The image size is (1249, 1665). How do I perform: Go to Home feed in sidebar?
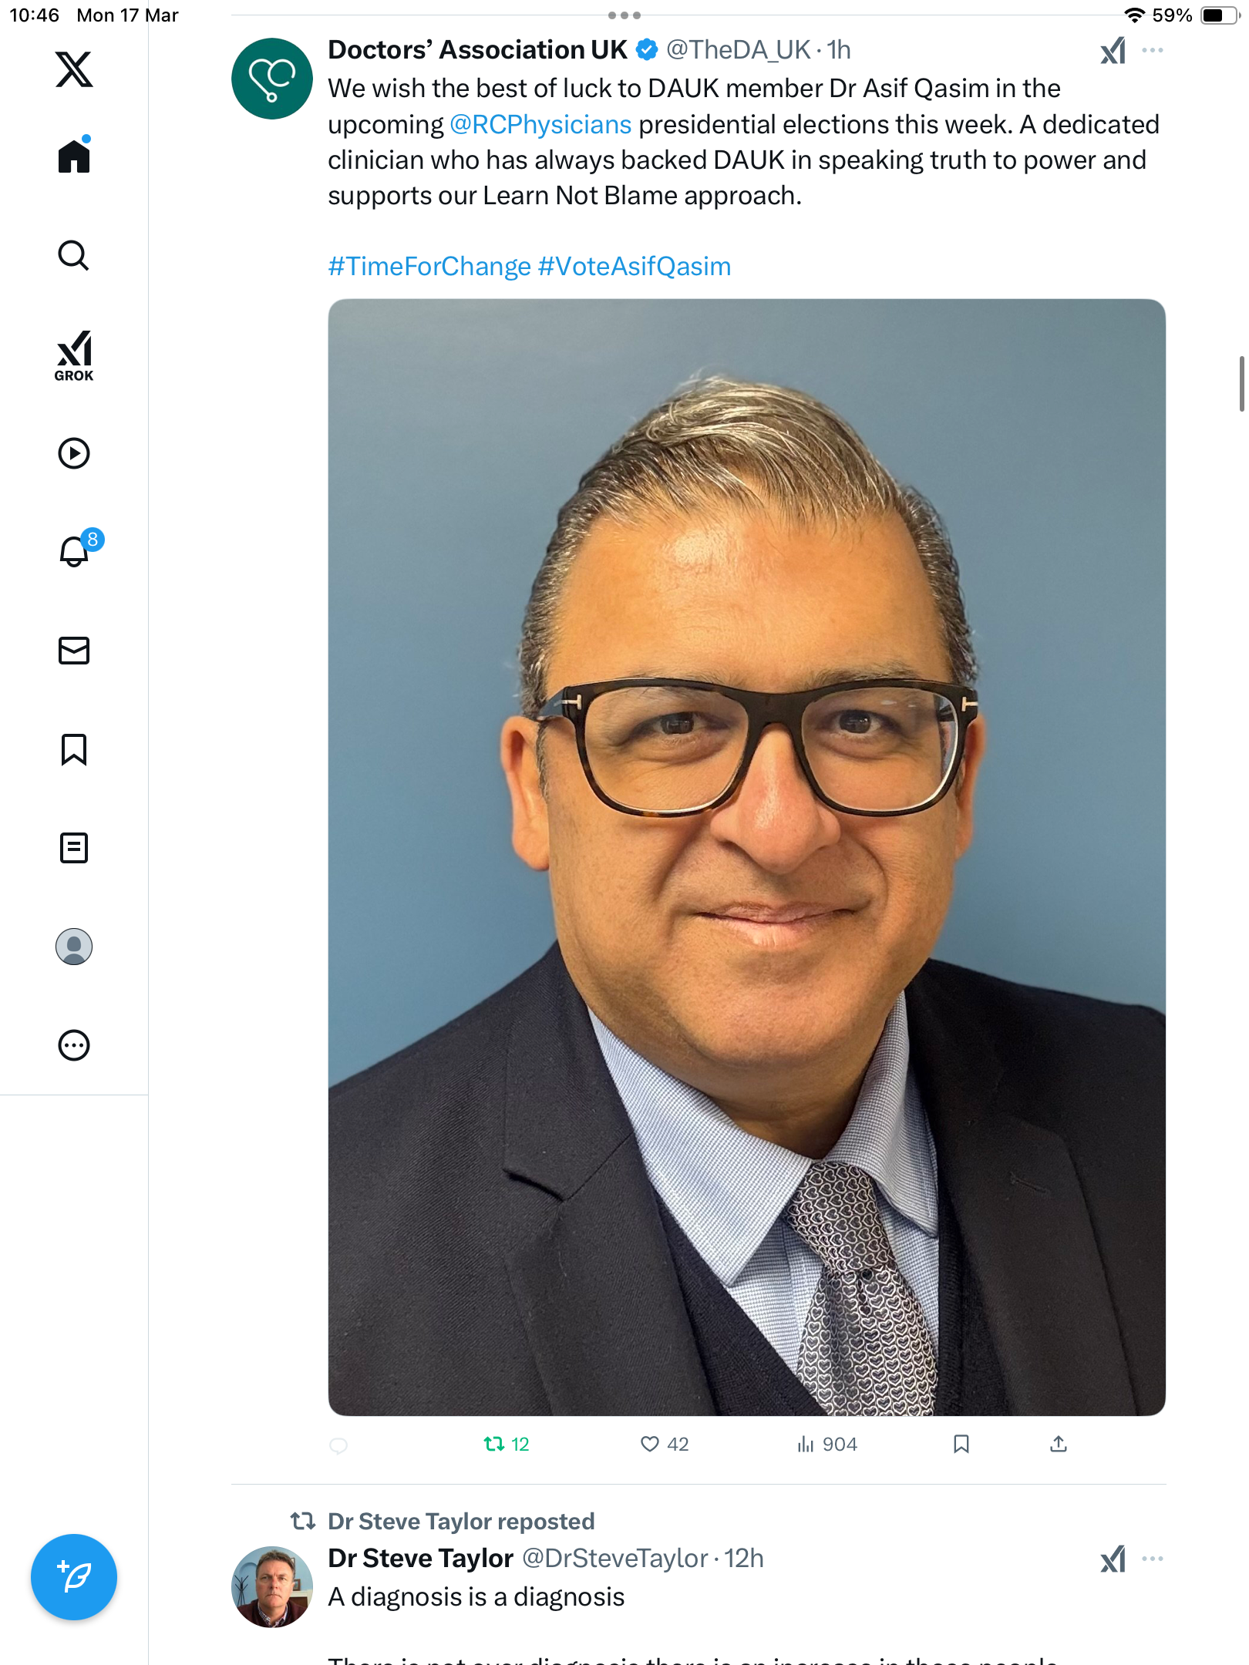coord(74,156)
